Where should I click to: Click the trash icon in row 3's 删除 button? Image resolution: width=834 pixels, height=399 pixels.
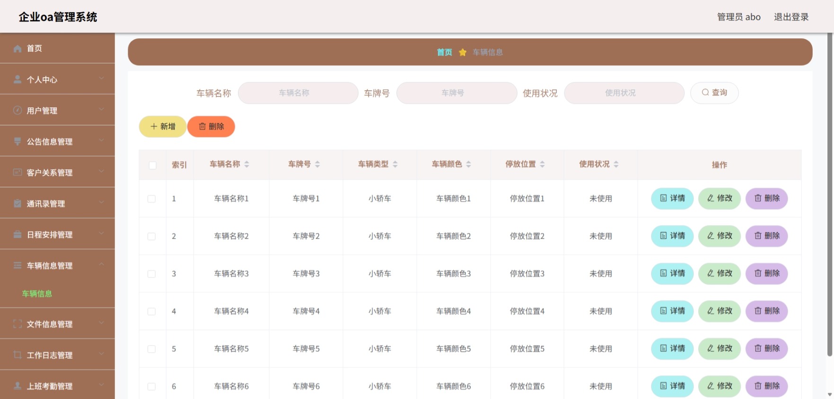pos(758,273)
